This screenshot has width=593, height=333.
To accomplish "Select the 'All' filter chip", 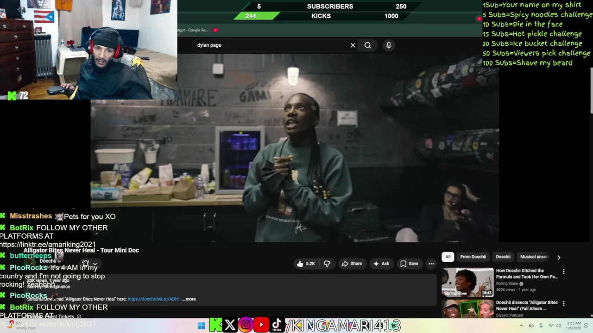I will point(448,257).
